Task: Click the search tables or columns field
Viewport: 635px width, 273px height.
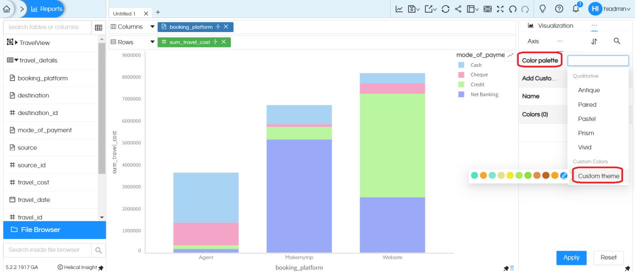Action: pos(48,27)
